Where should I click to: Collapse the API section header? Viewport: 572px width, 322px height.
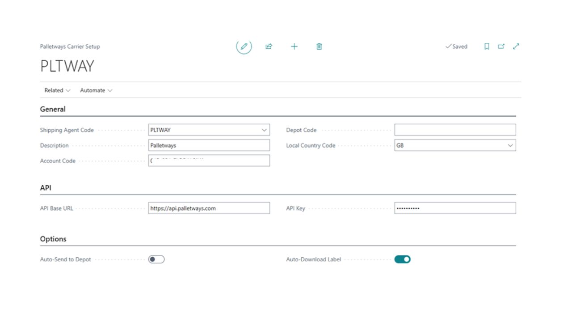[46, 188]
